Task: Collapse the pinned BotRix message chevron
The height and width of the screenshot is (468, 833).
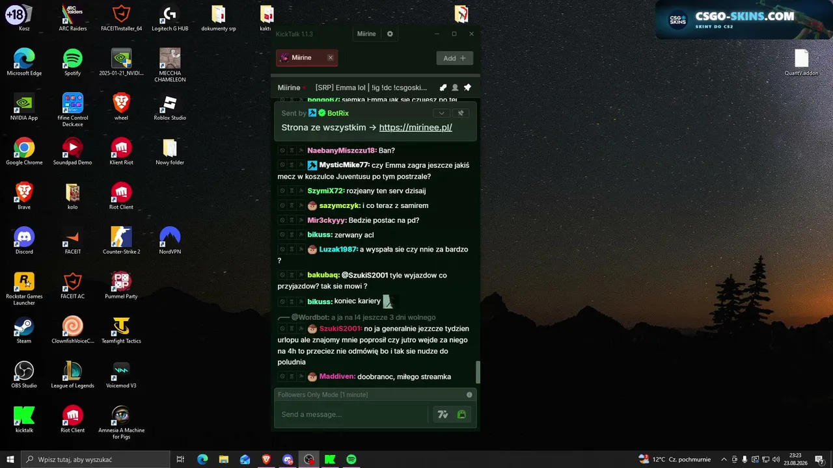Action: (x=441, y=113)
